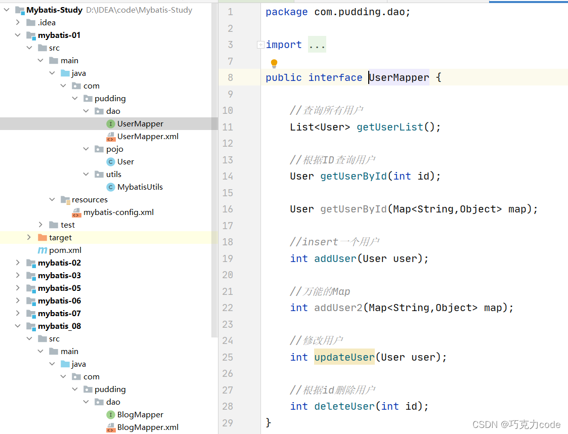This screenshot has width=568, height=434.
Task: Click the class icon next to User
Action: pos(110,162)
